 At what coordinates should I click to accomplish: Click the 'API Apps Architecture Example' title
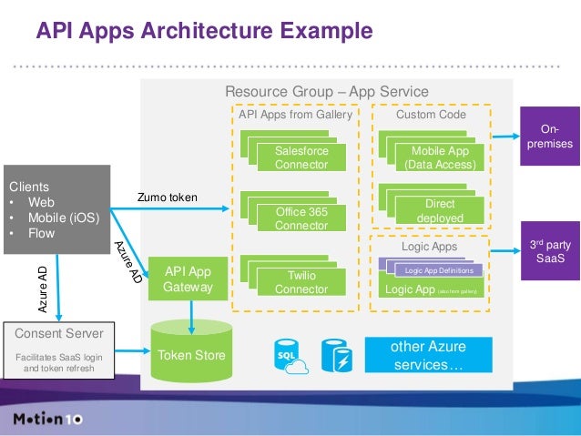pyautogui.click(x=204, y=31)
